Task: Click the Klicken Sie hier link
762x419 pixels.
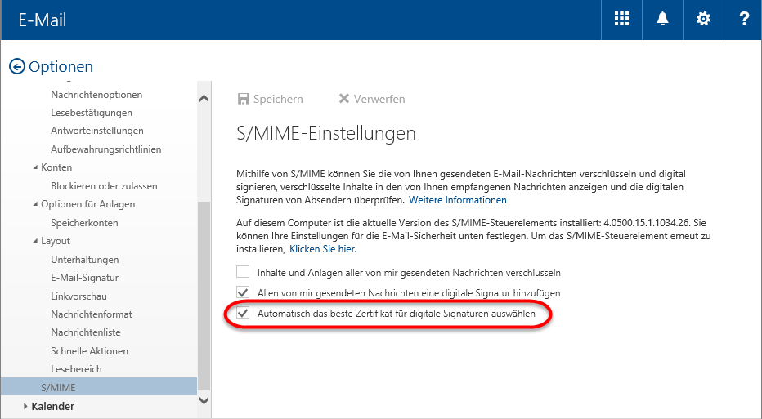Action: (322, 248)
